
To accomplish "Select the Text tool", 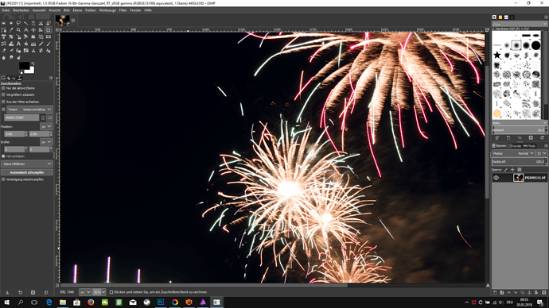I will coord(18,44).
